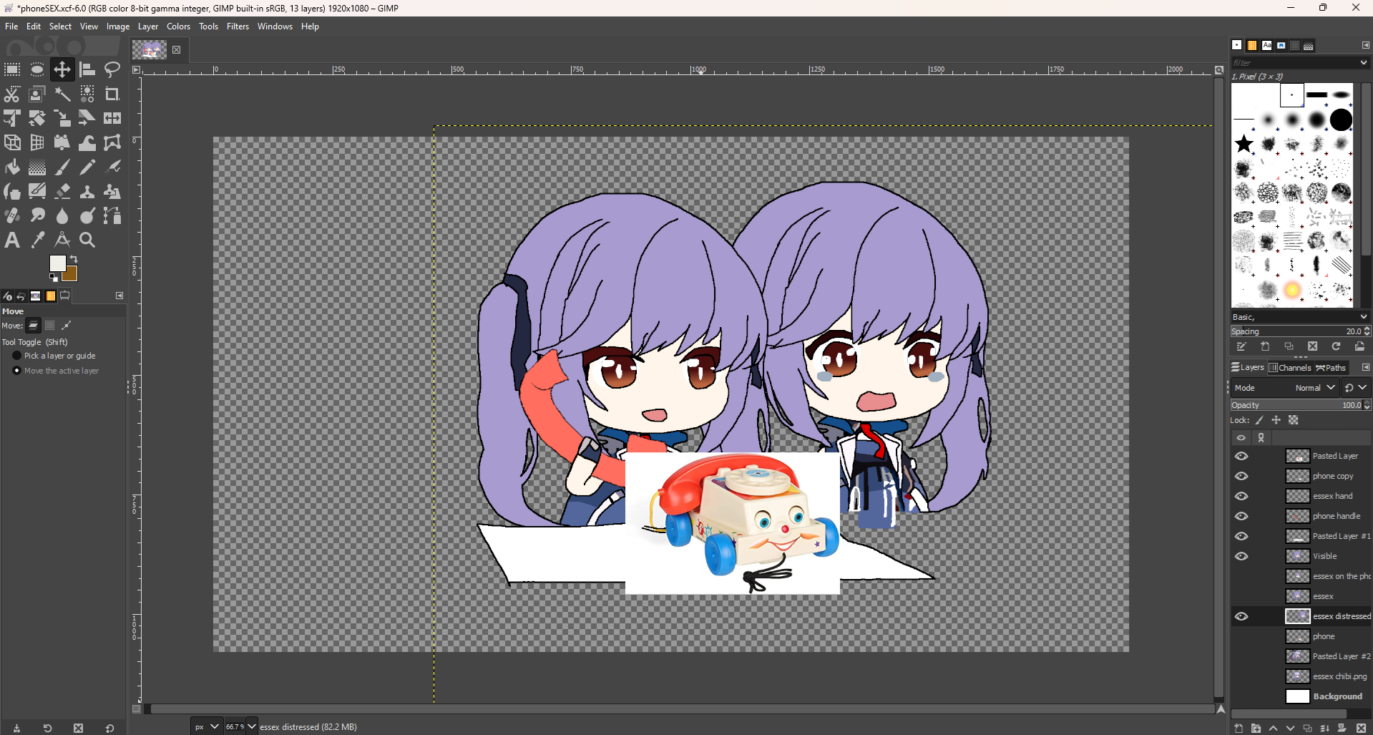The height and width of the screenshot is (735, 1373).
Task: Hide the phone copy layer
Action: point(1241,476)
